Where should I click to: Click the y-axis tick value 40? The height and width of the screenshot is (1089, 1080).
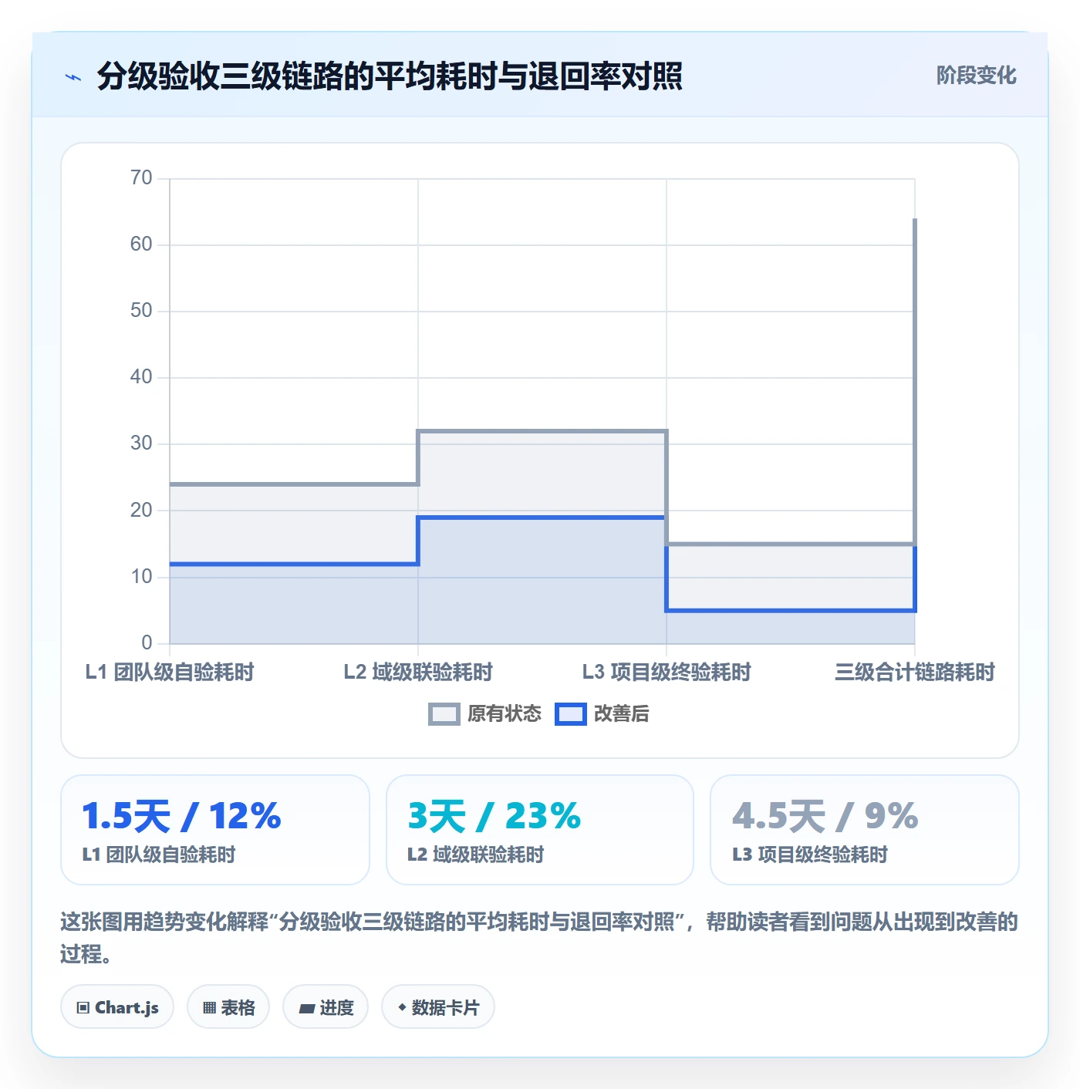click(141, 377)
